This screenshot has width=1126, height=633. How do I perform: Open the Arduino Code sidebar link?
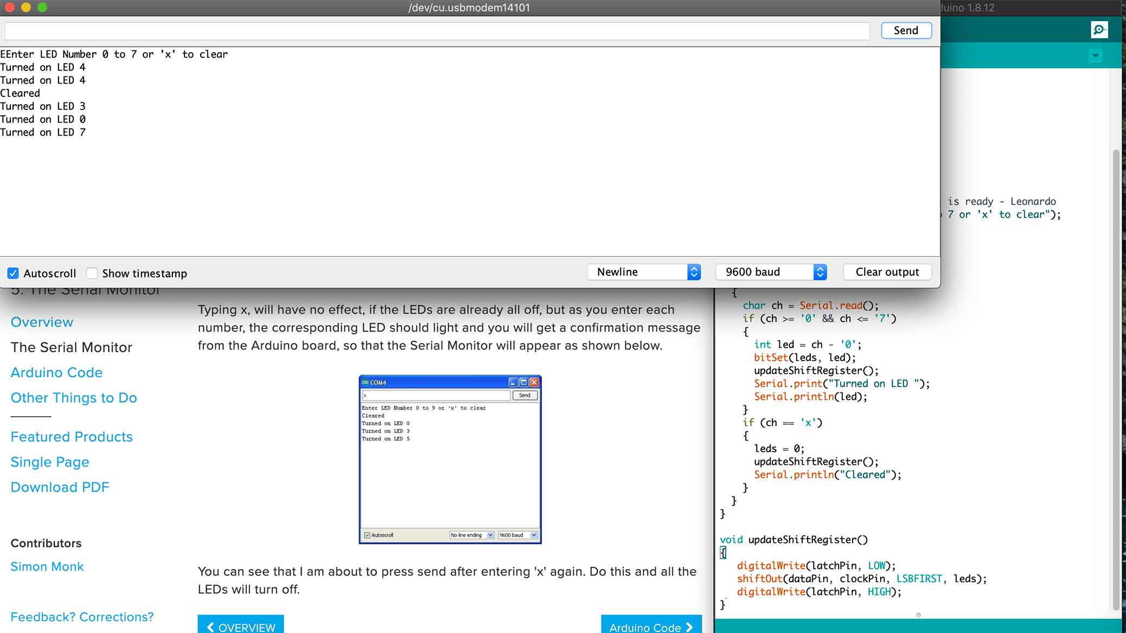(56, 372)
